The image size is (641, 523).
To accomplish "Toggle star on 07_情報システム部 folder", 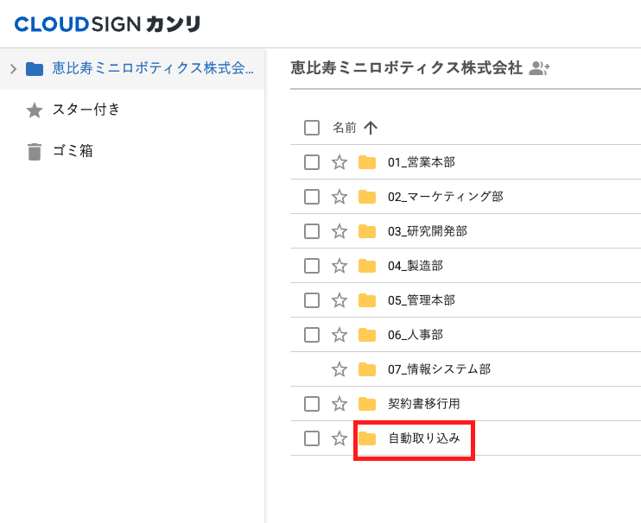I will (x=340, y=369).
